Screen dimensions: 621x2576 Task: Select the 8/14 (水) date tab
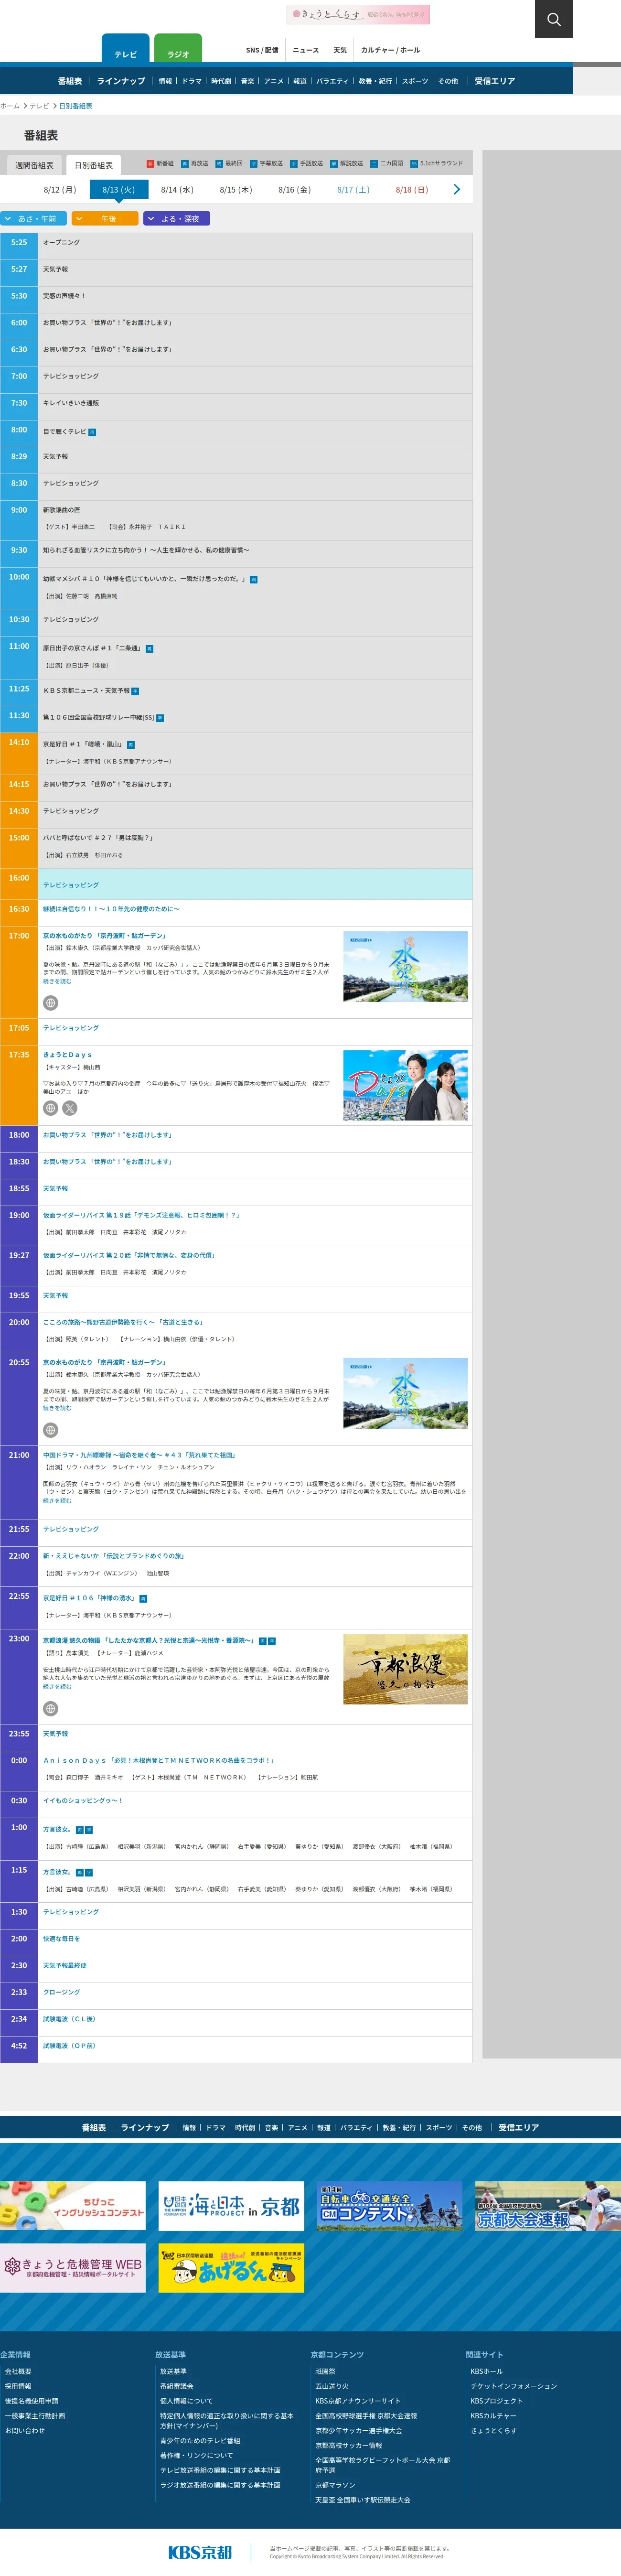coord(177,190)
